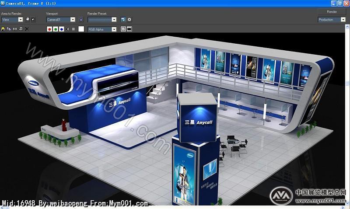Open the Render Preset dropdown

[102, 20]
